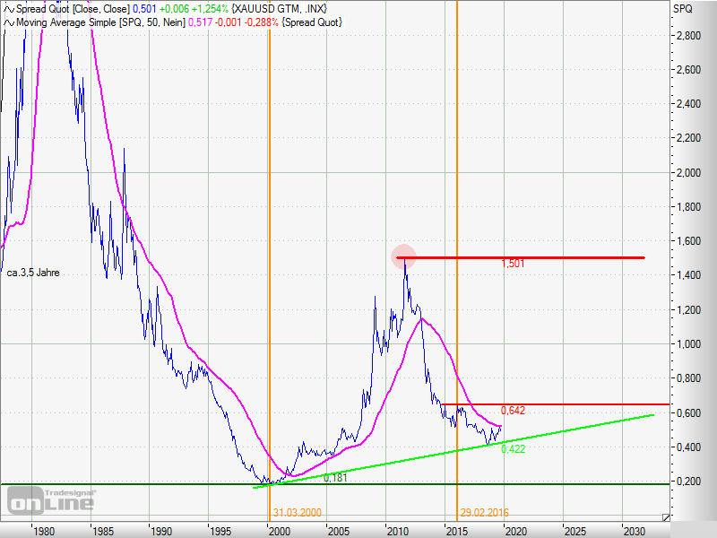Image resolution: width=717 pixels, height=538 pixels.
Task: Click the x-axis year "1985"
Action: (x=103, y=532)
